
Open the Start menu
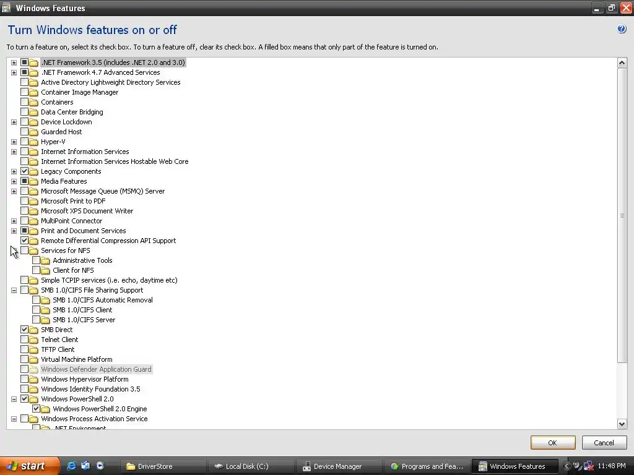(30, 466)
